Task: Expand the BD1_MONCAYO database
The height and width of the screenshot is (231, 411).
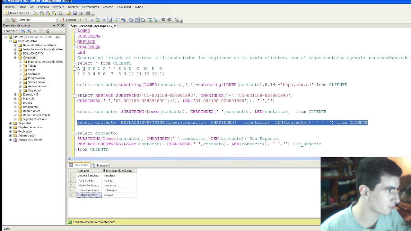Action: click(15, 54)
